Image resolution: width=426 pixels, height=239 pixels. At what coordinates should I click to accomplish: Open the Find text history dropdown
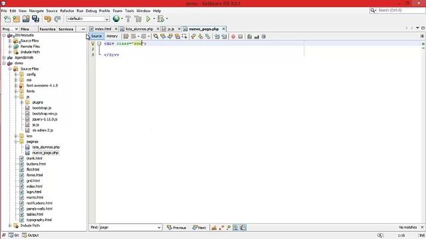[159, 228]
